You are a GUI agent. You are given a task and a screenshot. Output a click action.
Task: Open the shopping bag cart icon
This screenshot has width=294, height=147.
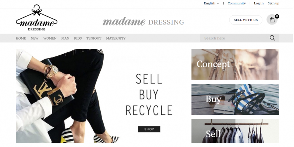tap(272, 20)
